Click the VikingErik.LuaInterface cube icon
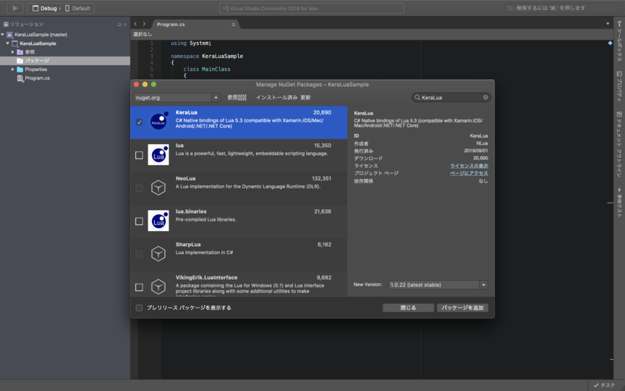Image resolution: width=625 pixels, height=391 pixels. click(158, 287)
